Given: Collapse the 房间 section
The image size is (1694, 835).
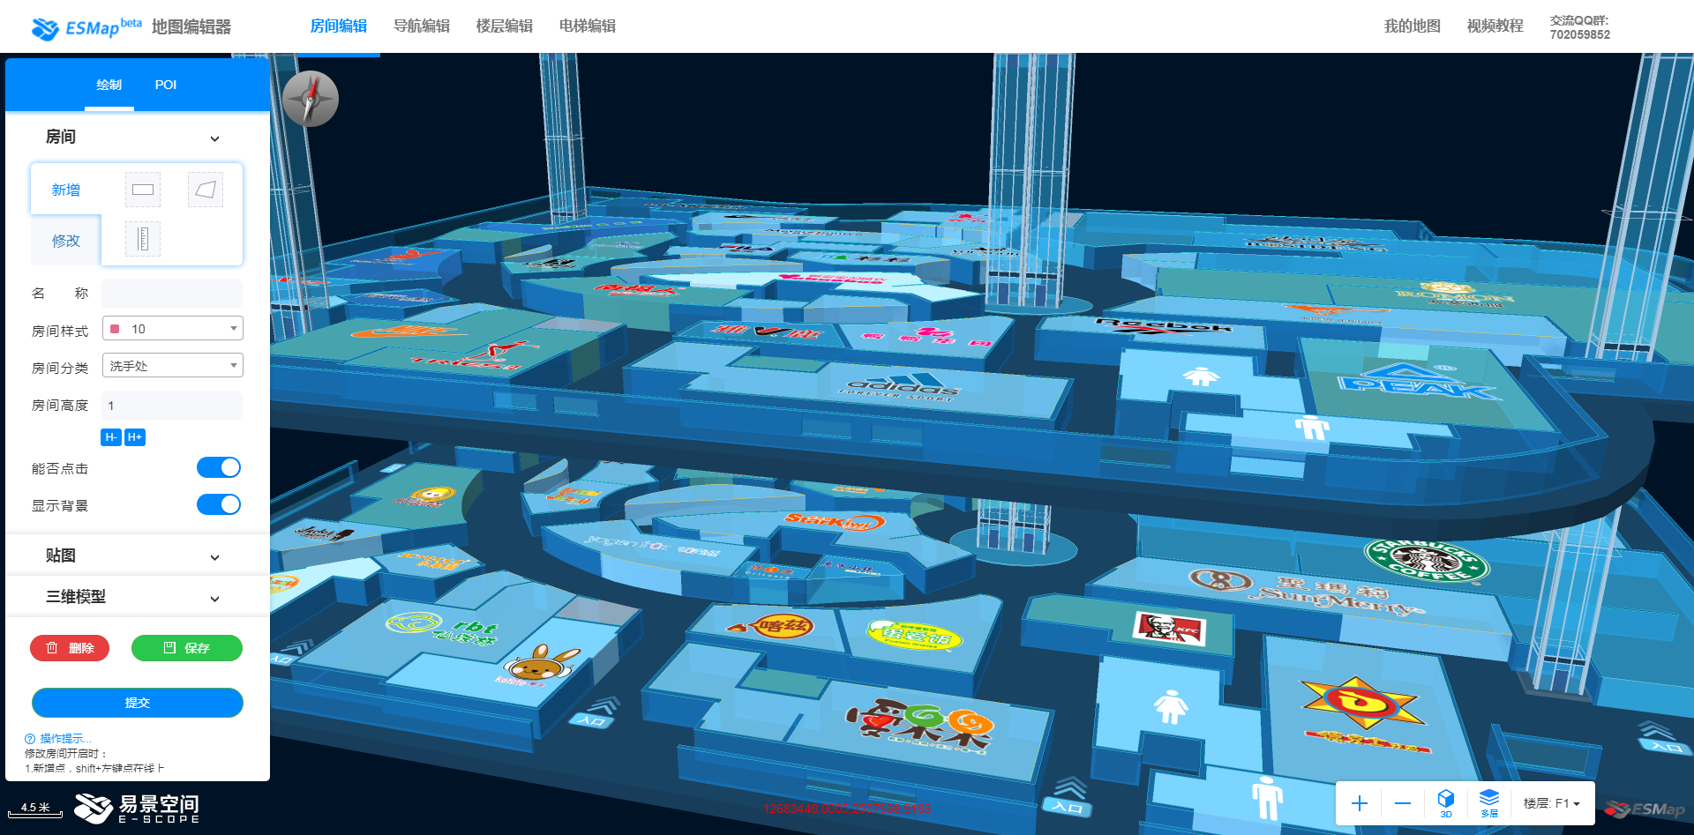Looking at the screenshot, I should (x=214, y=138).
